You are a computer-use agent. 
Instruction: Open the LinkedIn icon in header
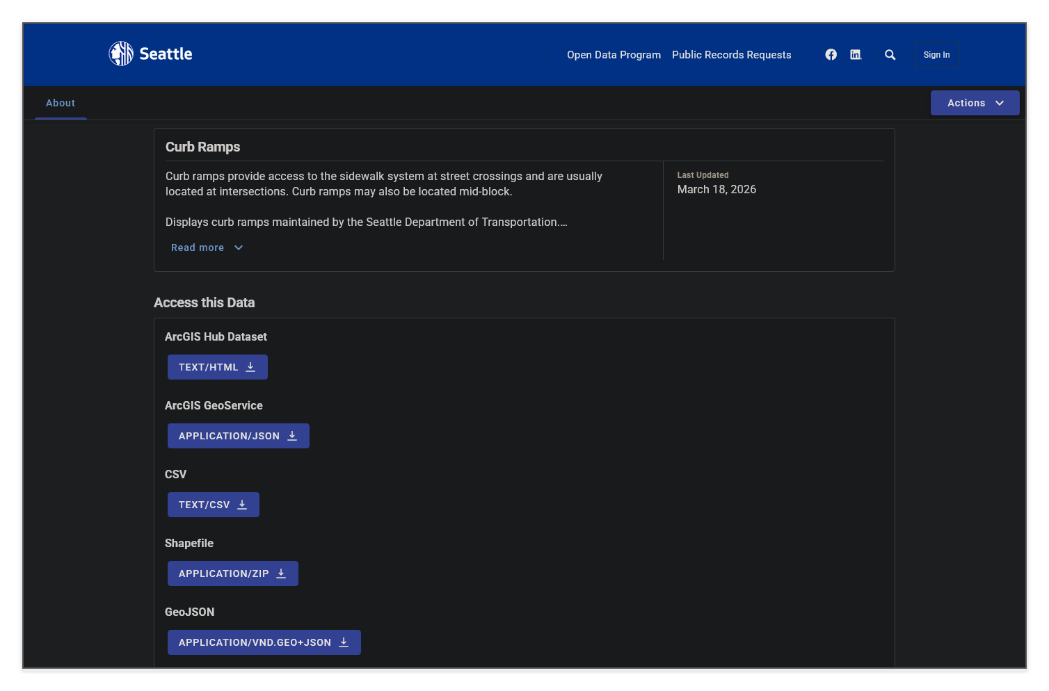pos(856,55)
